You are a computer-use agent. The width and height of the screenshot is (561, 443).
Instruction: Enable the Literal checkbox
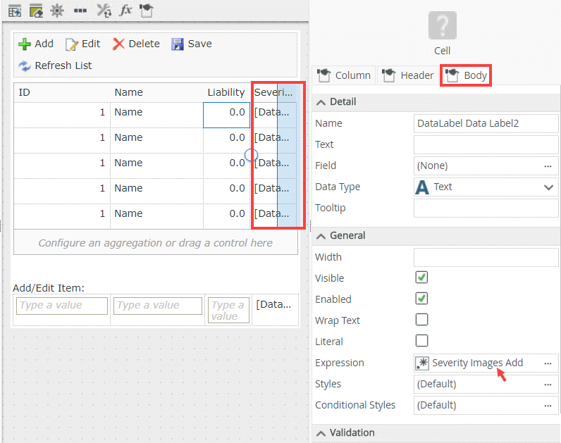pyautogui.click(x=421, y=342)
